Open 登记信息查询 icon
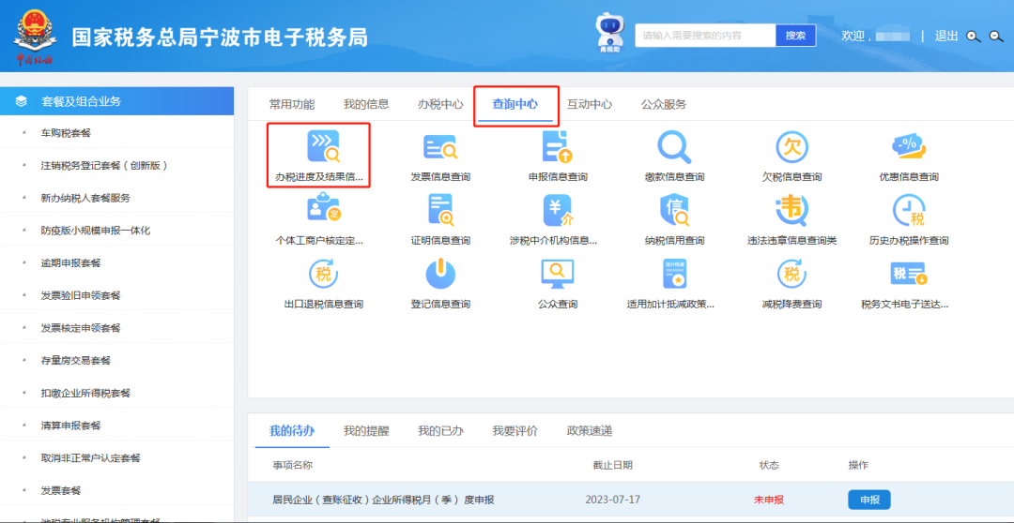The width and height of the screenshot is (1014, 523). [x=440, y=274]
